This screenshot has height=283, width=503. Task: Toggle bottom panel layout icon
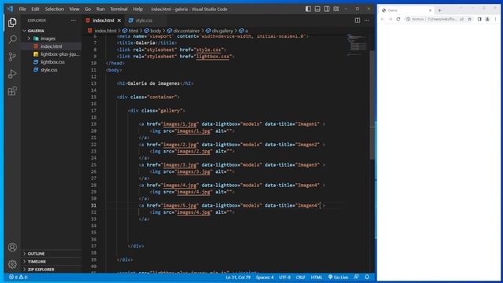pyautogui.click(x=318, y=9)
